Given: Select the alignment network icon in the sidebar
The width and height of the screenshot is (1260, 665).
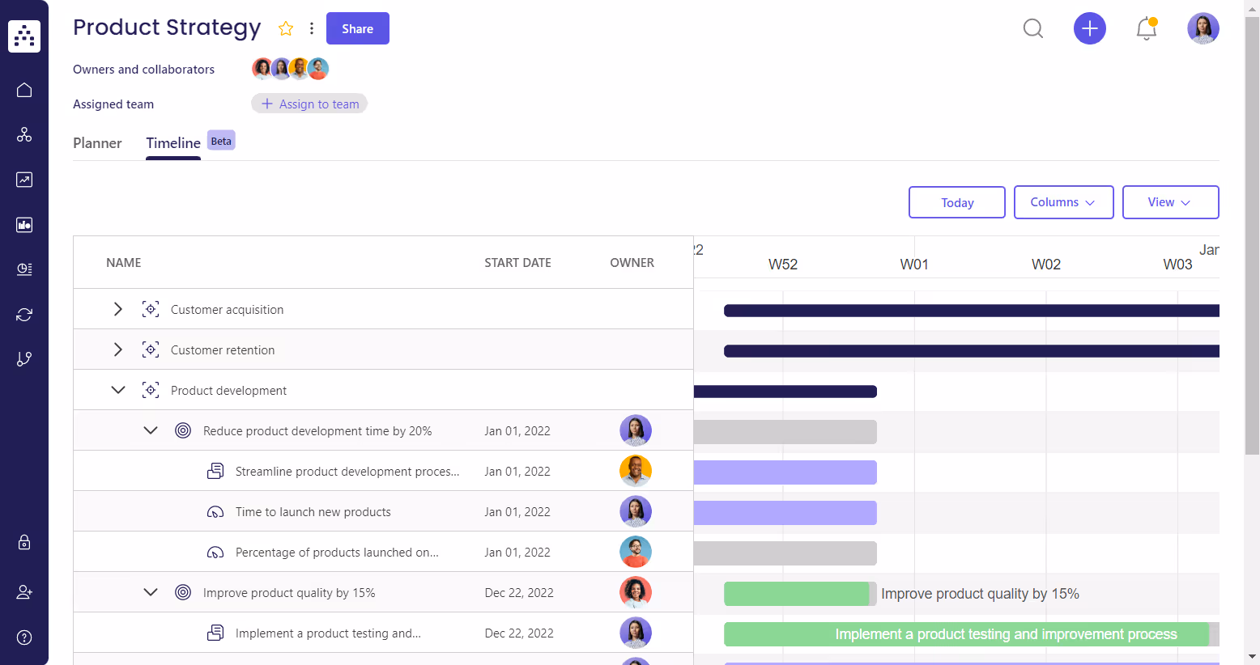Looking at the screenshot, I should click(x=23, y=134).
